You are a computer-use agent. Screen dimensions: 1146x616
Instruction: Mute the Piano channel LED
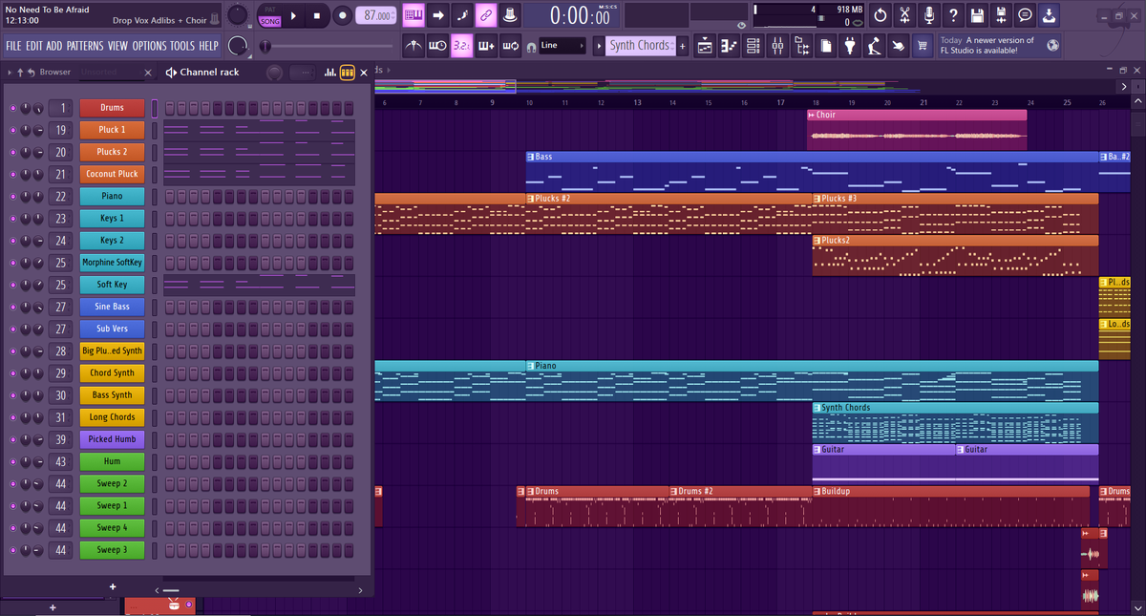click(x=12, y=197)
